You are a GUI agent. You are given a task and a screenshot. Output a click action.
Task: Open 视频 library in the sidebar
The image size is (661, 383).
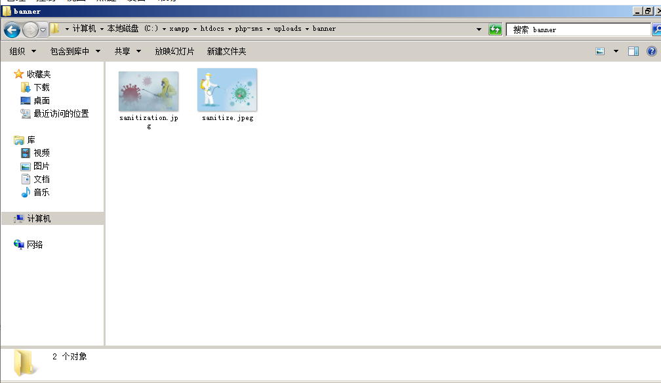click(x=42, y=153)
